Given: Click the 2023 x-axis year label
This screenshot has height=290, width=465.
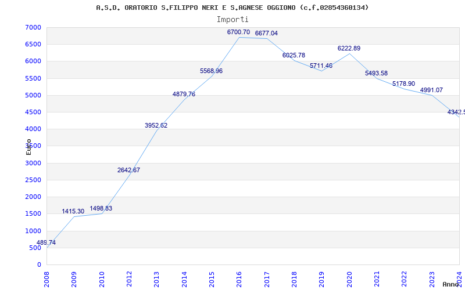Looking at the screenshot, I should [x=432, y=280].
